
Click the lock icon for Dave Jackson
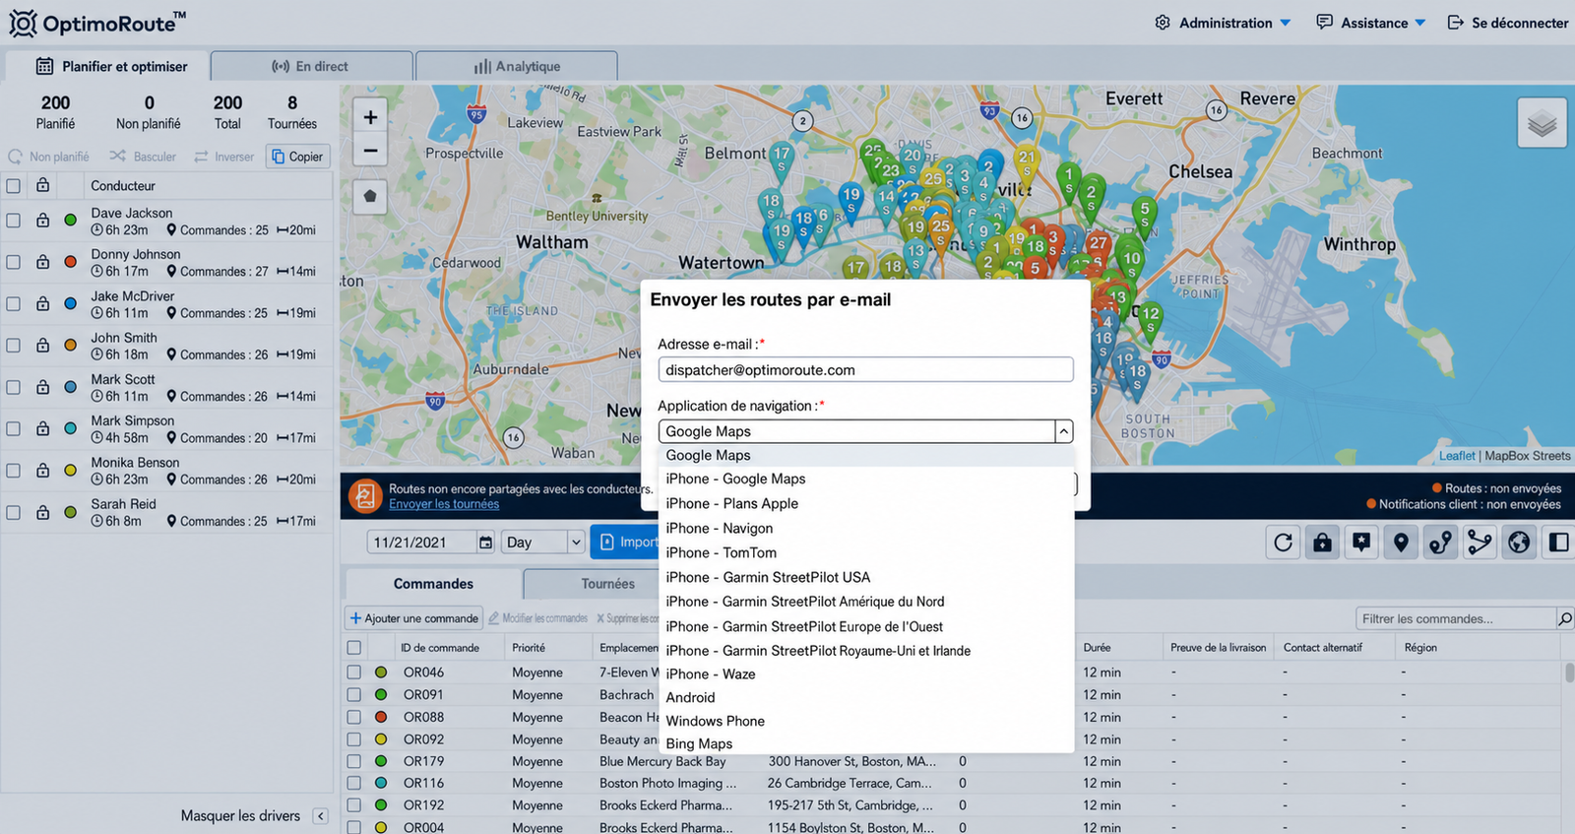[x=43, y=221]
